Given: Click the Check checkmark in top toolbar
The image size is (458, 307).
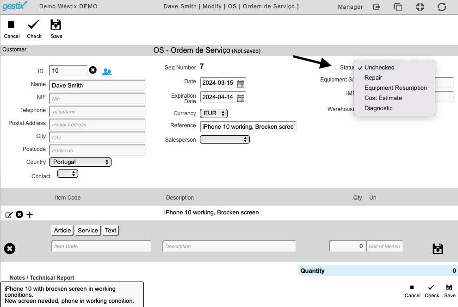Looking at the screenshot, I should 33,25.
